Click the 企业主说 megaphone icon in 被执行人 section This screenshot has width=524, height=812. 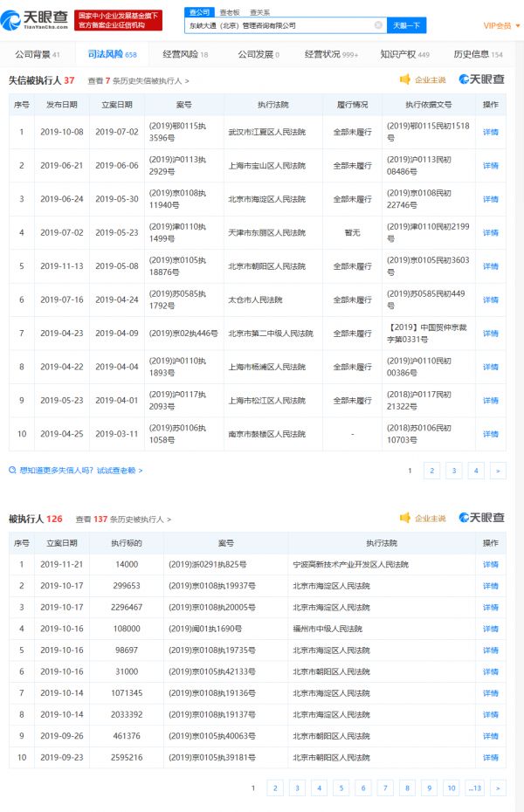(404, 518)
